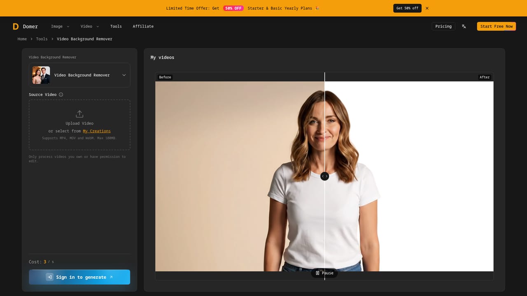This screenshot has height=296, width=527.
Task: Dismiss the limited time offer banner
Action: coord(427,8)
